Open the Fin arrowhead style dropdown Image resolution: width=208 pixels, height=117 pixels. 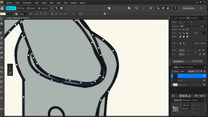pos(181,54)
